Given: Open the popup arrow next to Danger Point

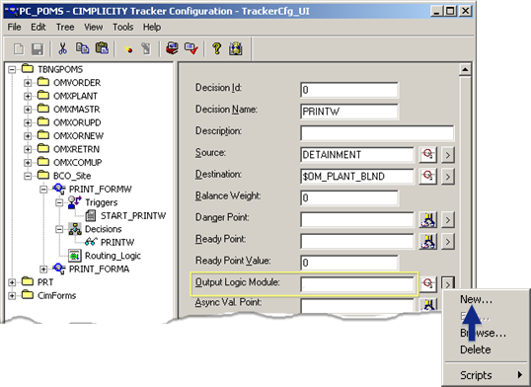Looking at the screenshot, I should click(x=448, y=220).
